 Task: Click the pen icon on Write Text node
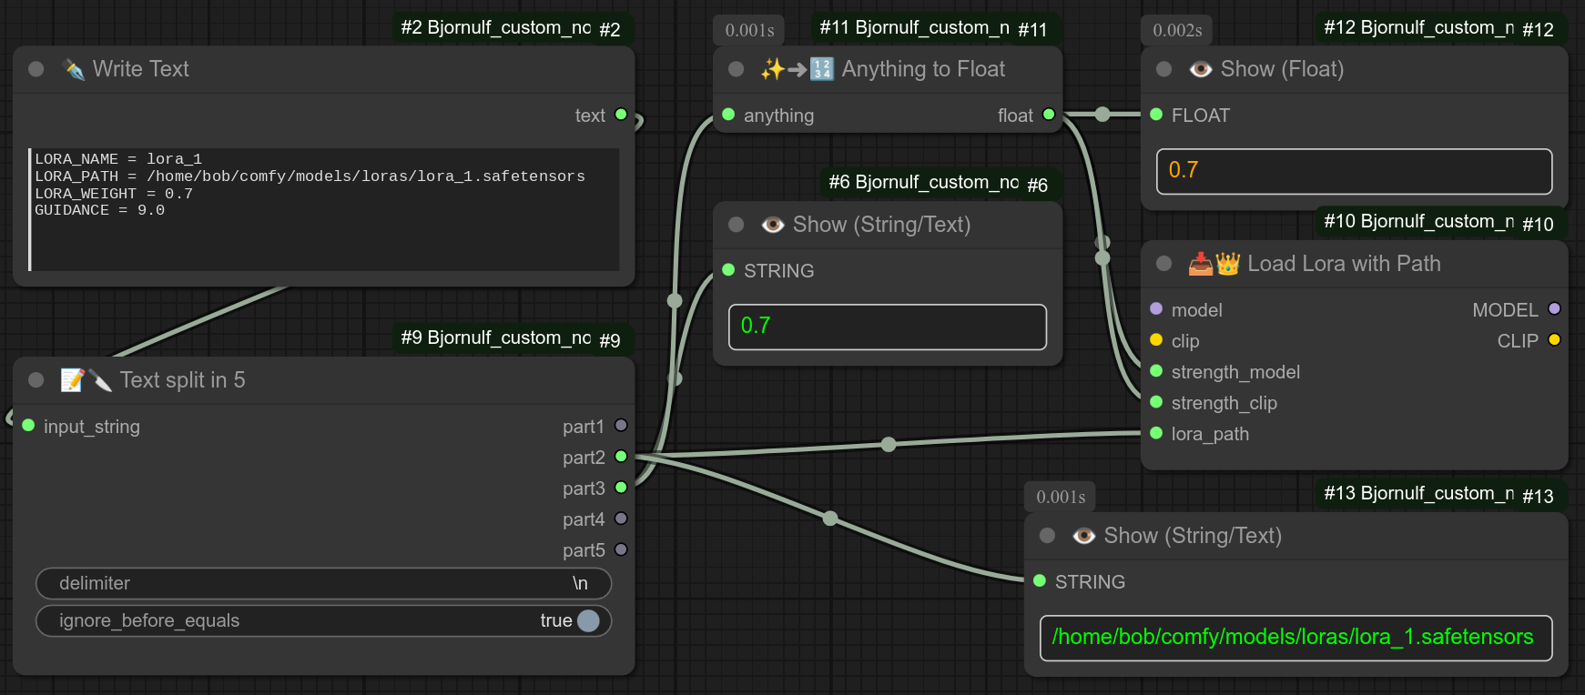(74, 69)
